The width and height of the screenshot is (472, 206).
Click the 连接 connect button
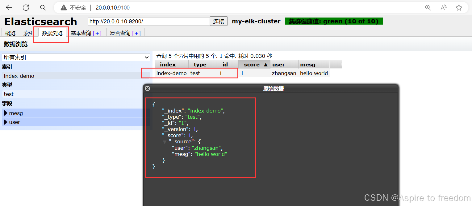point(219,21)
